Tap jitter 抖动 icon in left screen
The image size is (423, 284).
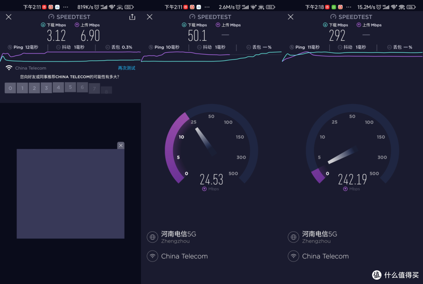(58, 47)
